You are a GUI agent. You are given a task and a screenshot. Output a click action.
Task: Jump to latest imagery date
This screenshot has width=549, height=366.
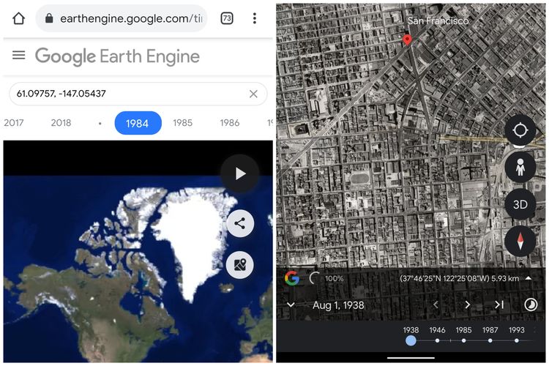(499, 305)
